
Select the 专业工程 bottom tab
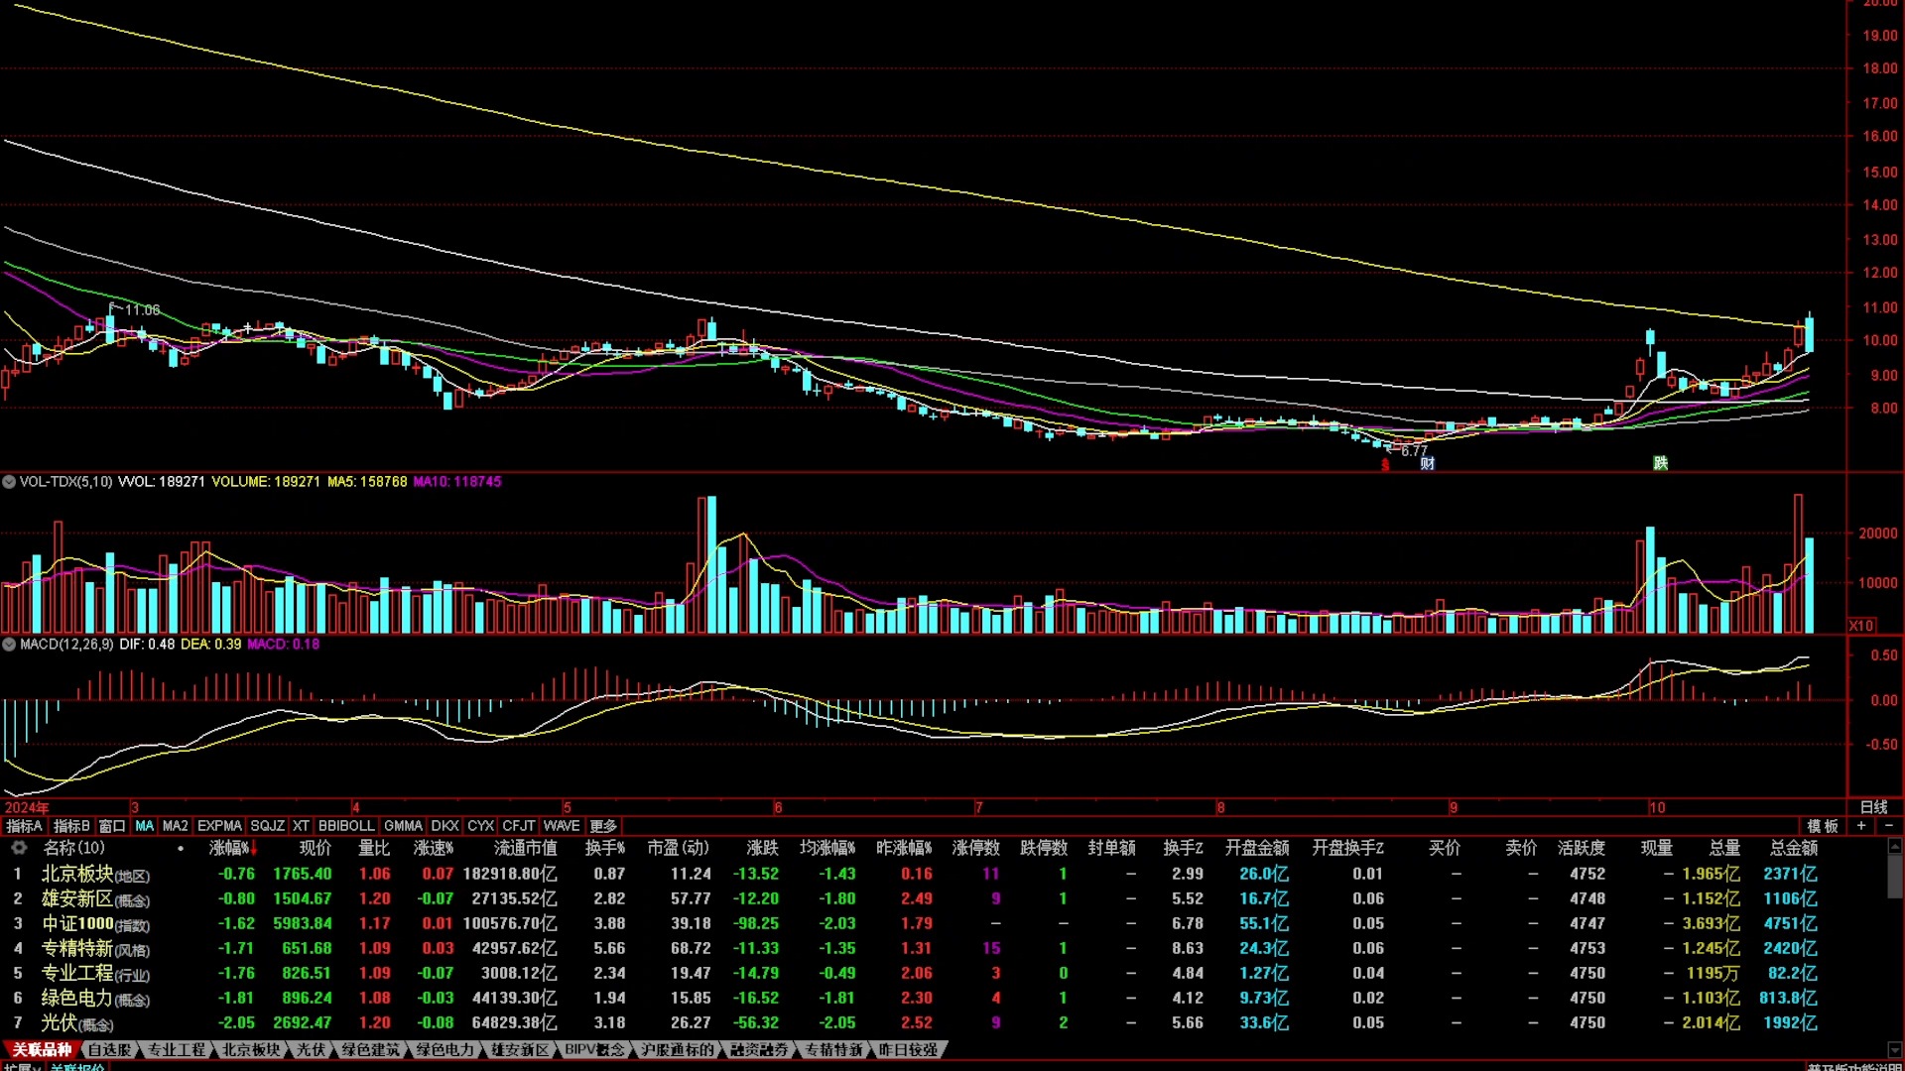pos(177,1049)
